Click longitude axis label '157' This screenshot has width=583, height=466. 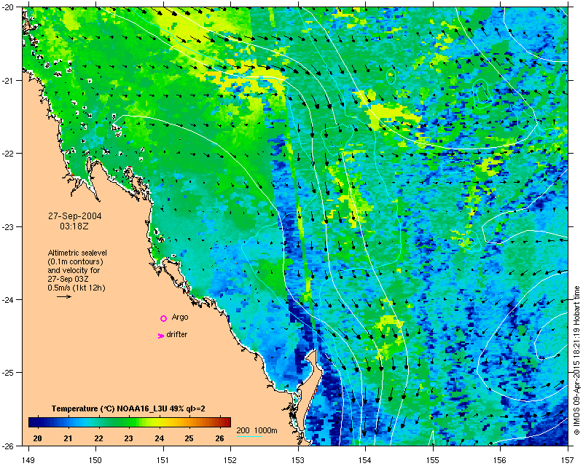click(x=568, y=459)
